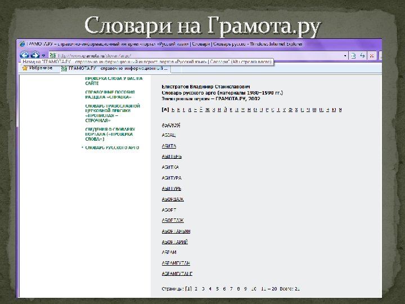Go to page 2 in pagination
The height and width of the screenshot is (304, 405).
click(x=196, y=289)
